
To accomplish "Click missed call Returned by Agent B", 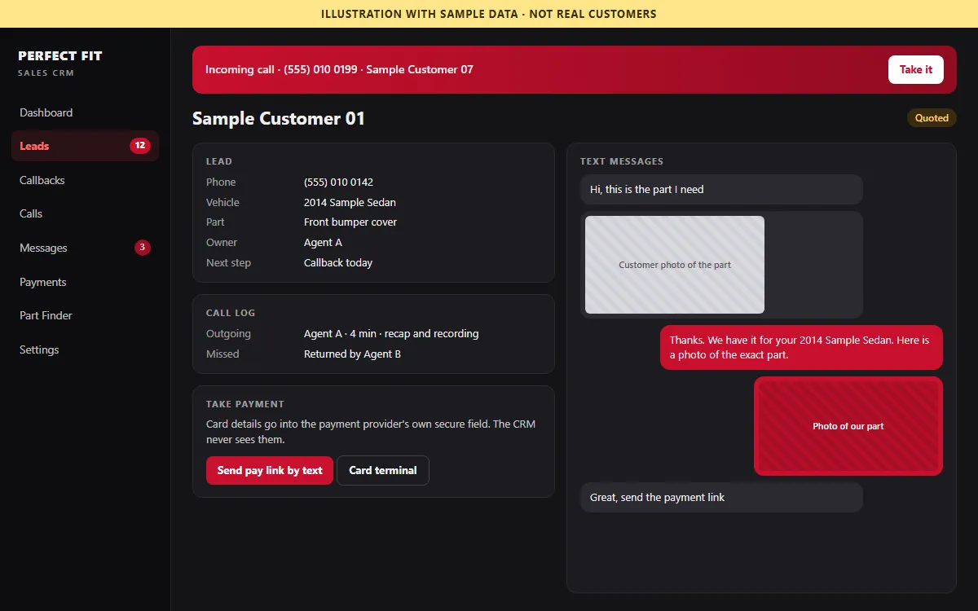I will click(352, 354).
